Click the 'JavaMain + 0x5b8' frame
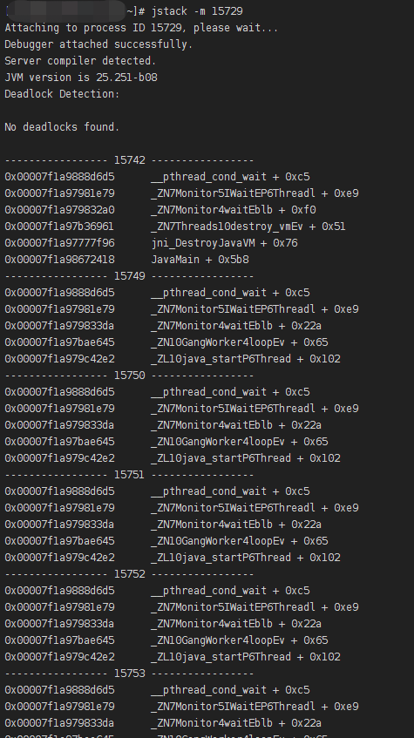Image resolution: width=414 pixels, height=738 pixels. click(x=200, y=260)
